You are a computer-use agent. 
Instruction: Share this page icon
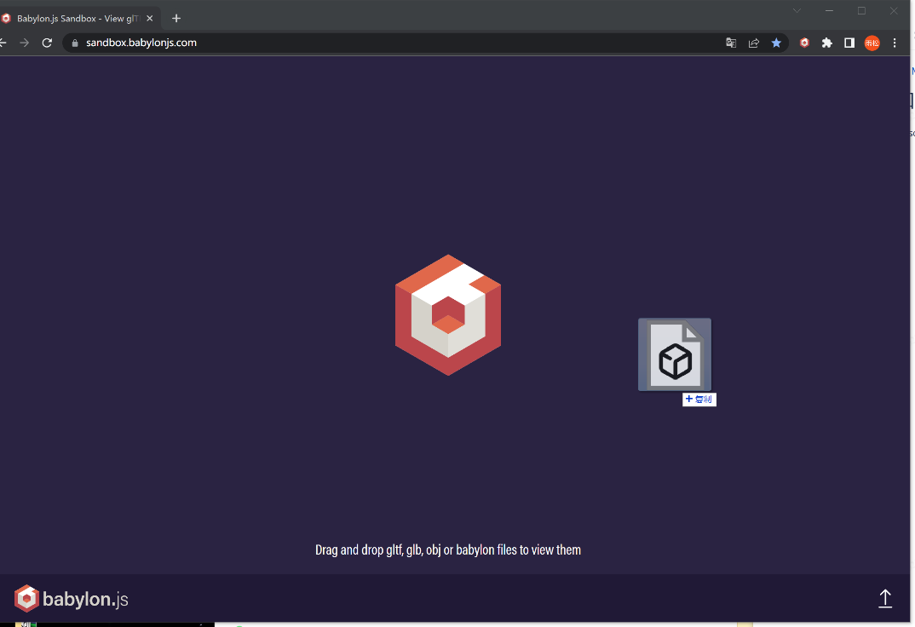(753, 43)
